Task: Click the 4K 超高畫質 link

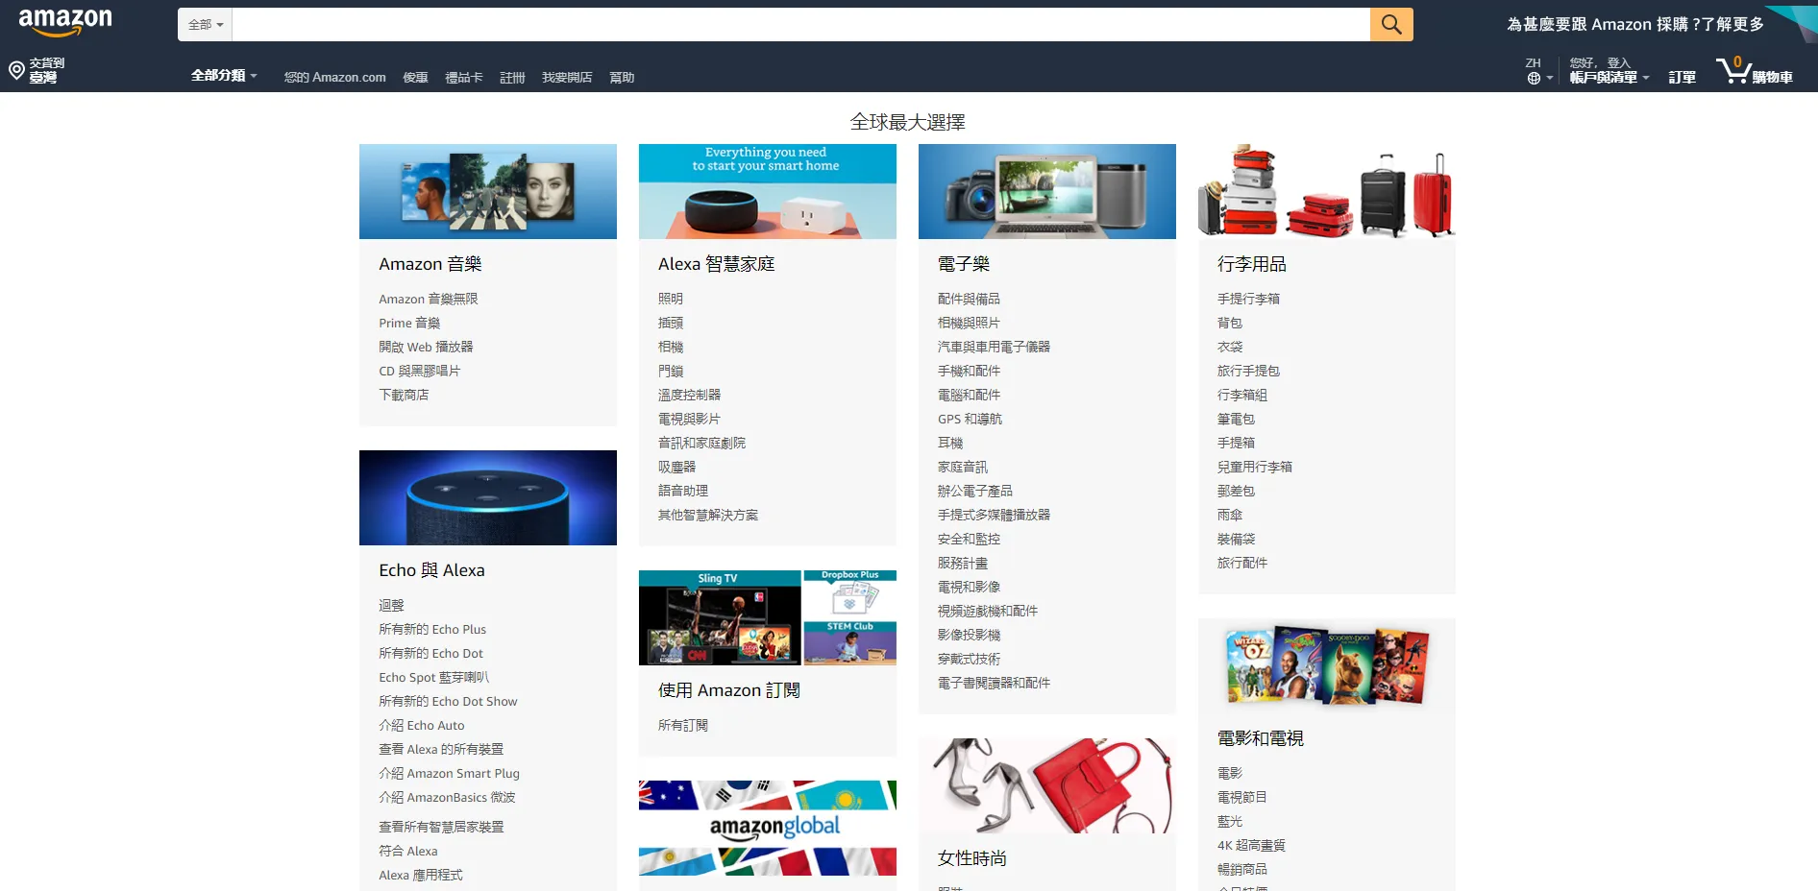Action: tap(1251, 846)
